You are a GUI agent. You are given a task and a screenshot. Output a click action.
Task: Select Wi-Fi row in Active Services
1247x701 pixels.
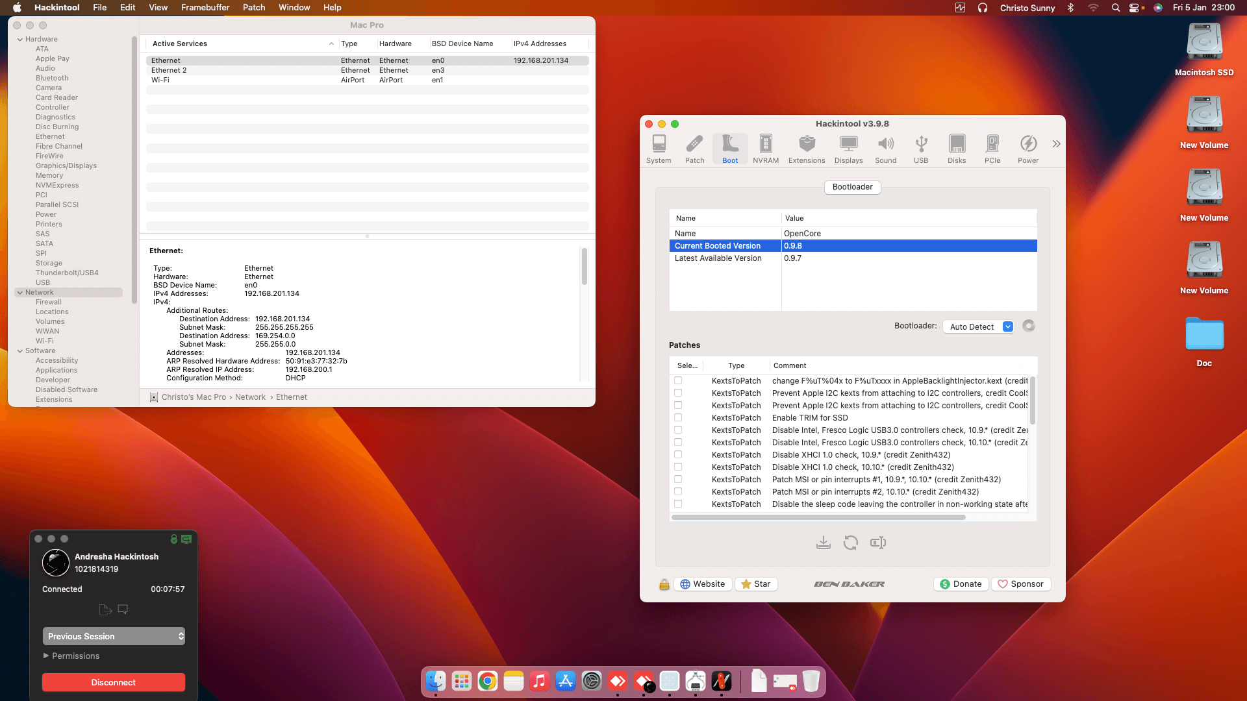click(x=368, y=80)
